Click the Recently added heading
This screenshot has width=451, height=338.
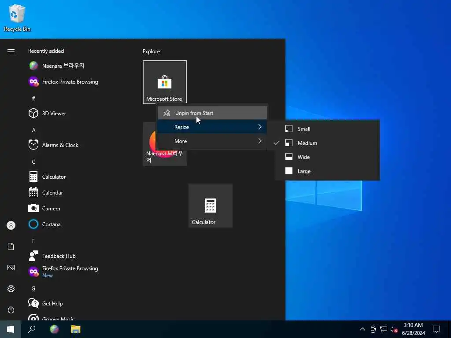[x=46, y=51]
